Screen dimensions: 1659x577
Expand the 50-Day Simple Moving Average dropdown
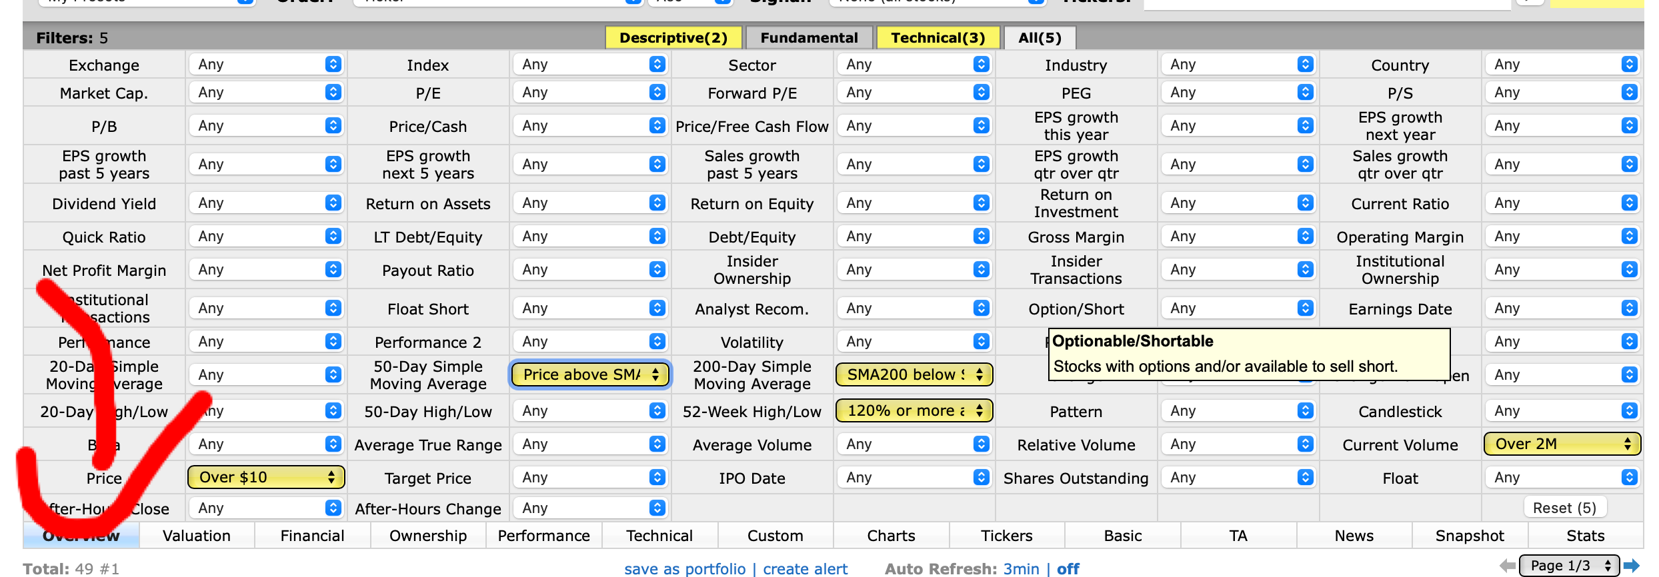pyautogui.click(x=590, y=374)
